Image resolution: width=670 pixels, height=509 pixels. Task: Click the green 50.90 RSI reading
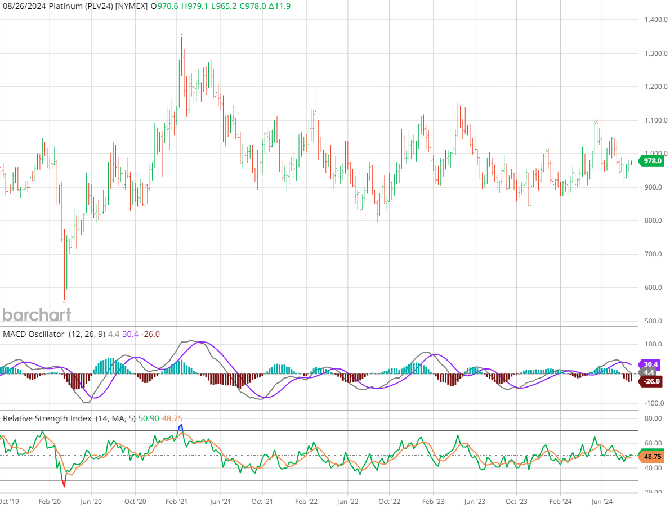[149, 418]
